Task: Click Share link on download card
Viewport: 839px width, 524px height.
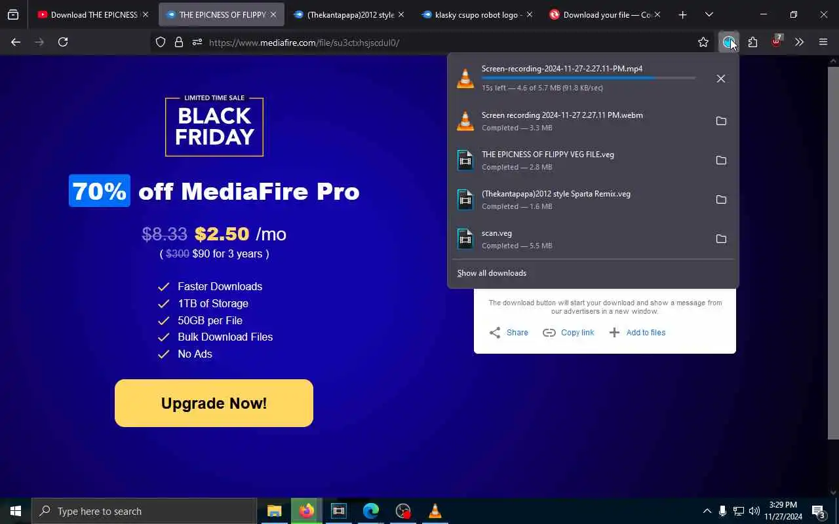Action: point(509,333)
